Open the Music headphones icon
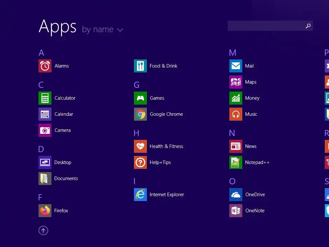The width and height of the screenshot is (329, 247). click(236, 114)
